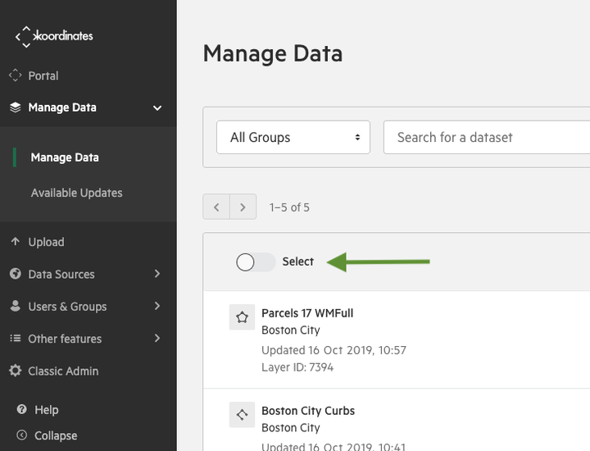Expand the Data Sources submenu arrow
The width and height of the screenshot is (590, 451).
(x=157, y=274)
